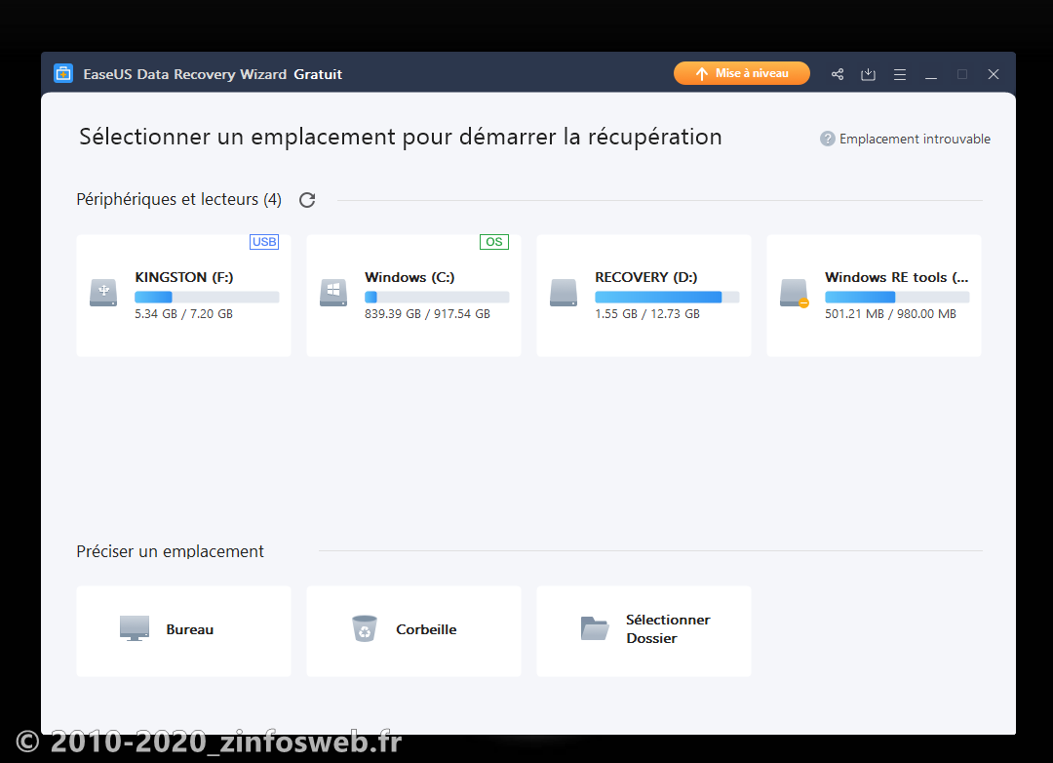Image resolution: width=1053 pixels, height=763 pixels.
Task: Click the question mark help icon
Action: point(828,139)
